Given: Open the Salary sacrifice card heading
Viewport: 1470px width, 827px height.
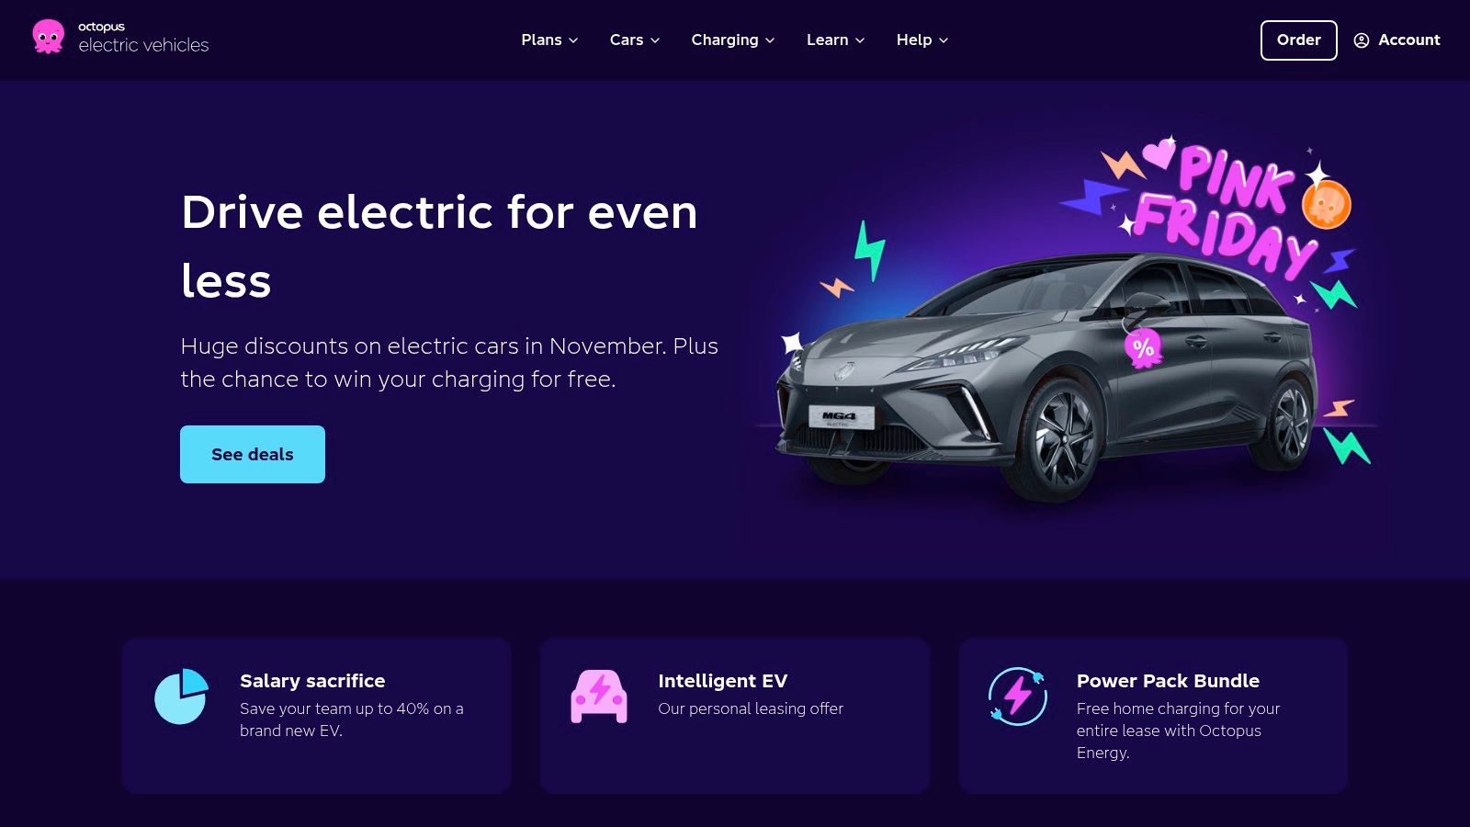Looking at the screenshot, I should tap(312, 681).
